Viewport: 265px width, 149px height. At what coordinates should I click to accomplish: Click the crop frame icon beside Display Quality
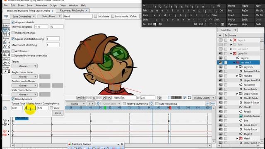(x=190, y=98)
